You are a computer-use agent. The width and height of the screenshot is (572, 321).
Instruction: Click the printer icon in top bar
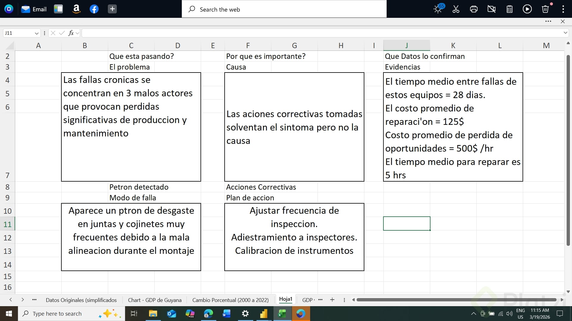[x=474, y=9]
